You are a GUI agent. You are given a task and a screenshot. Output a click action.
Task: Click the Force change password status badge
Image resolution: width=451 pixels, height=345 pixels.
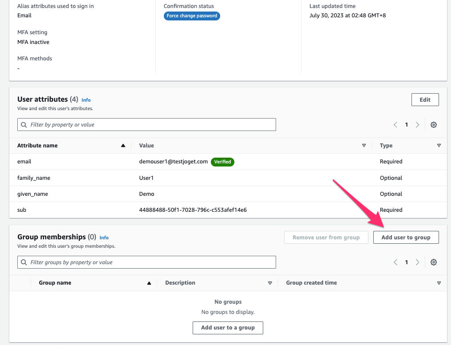click(x=192, y=16)
